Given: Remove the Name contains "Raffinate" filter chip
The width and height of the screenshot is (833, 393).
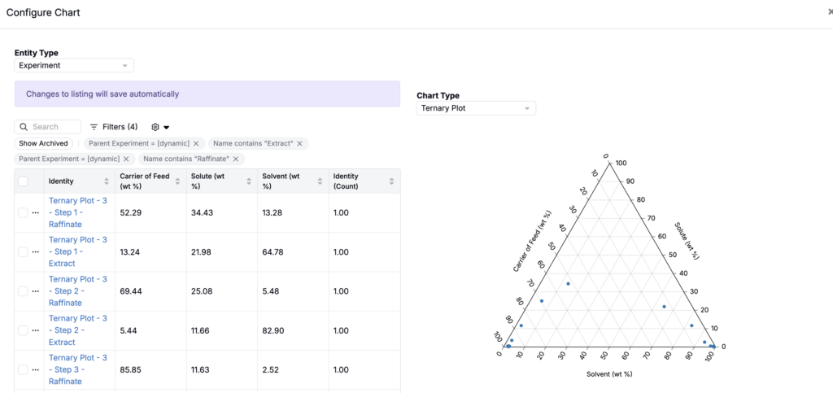Looking at the screenshot, I should [235, 159].
